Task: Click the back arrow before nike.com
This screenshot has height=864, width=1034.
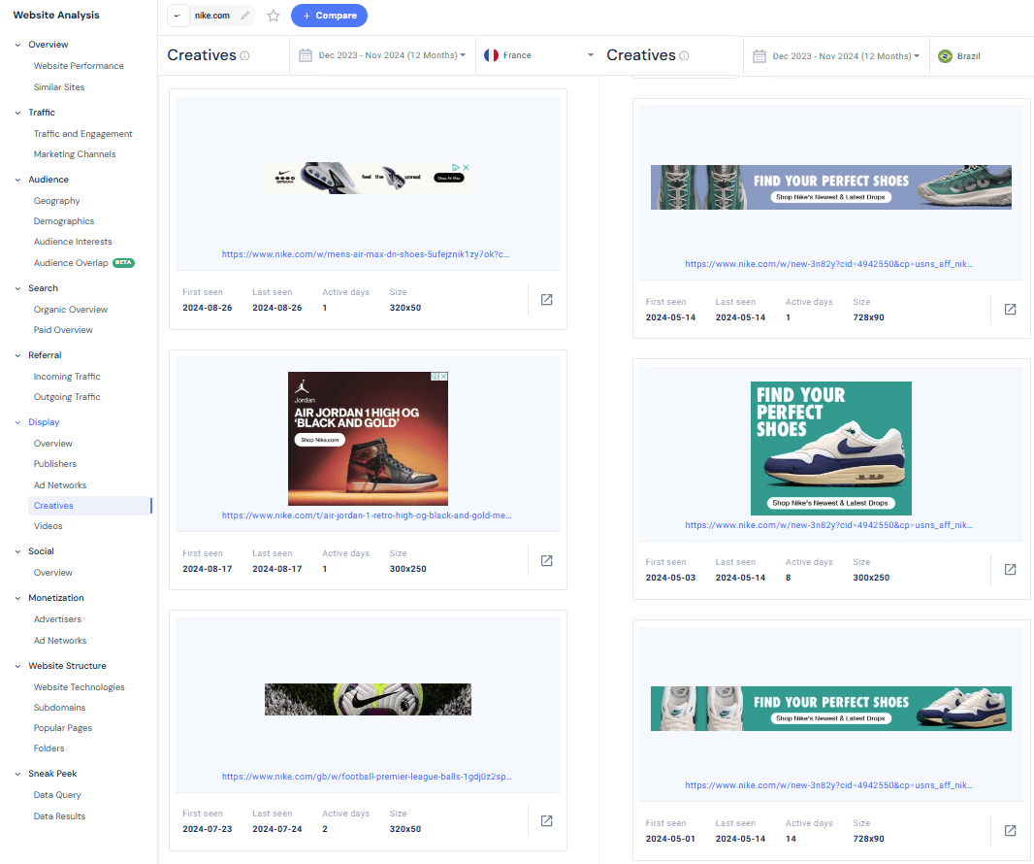Action: click(x=178, y=16)
